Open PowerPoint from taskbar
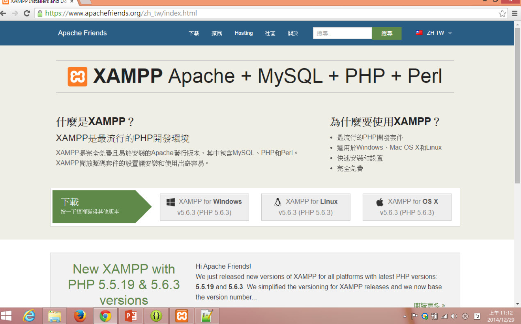521x324 pixels. pos(131,316)
